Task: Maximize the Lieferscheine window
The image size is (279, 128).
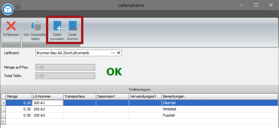Action: click(x=256, y=5)
